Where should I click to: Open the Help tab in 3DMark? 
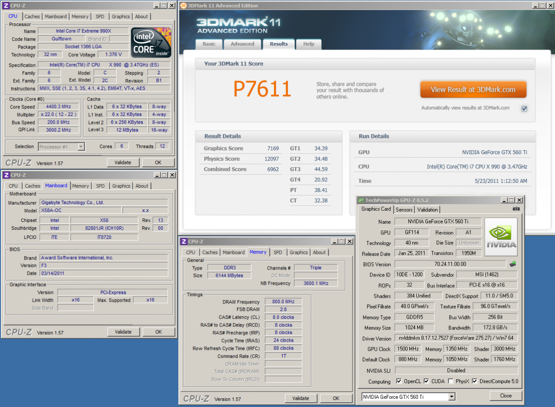[309, 44]
